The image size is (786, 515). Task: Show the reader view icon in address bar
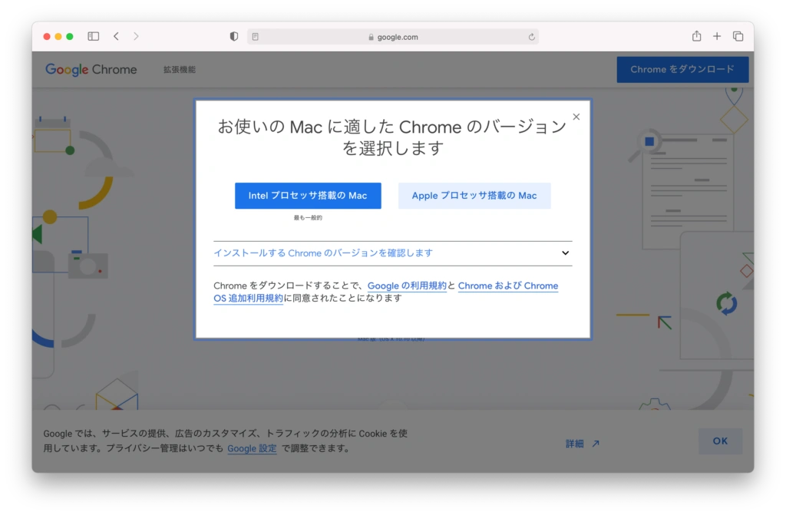point(255,37)
